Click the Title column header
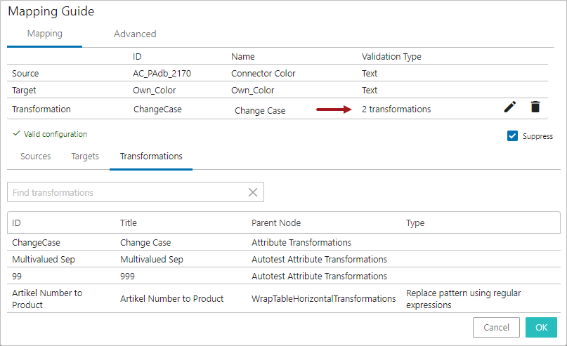Screen dimensions: 567x346 (x=129, y=223)
